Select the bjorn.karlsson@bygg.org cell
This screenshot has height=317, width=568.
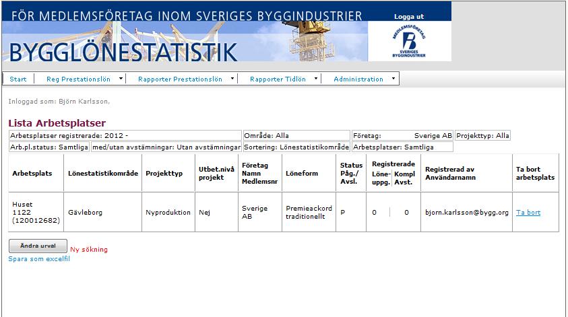pos(466,212)
